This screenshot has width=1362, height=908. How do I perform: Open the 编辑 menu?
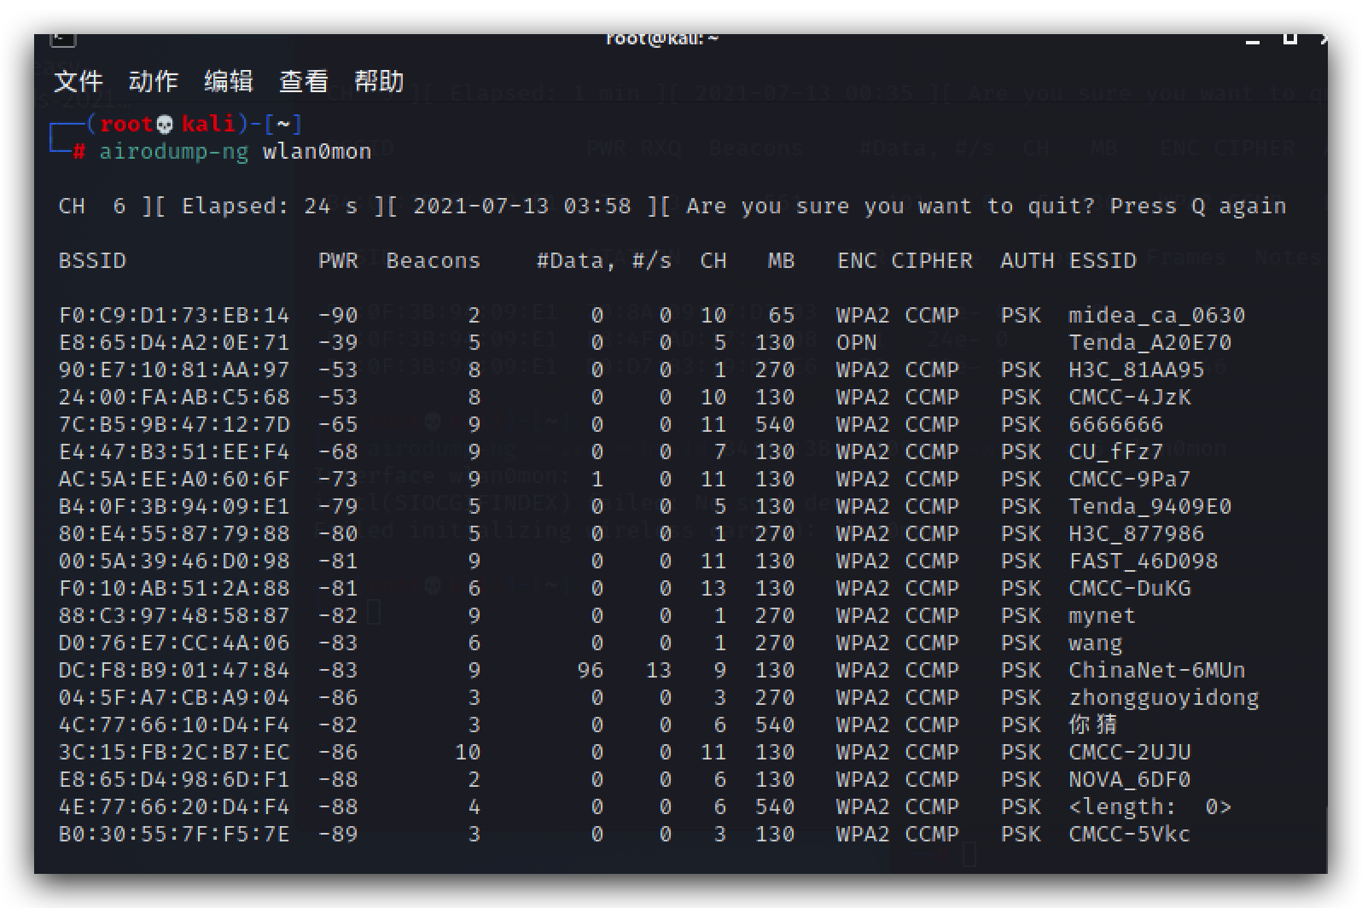pos(229,82)
